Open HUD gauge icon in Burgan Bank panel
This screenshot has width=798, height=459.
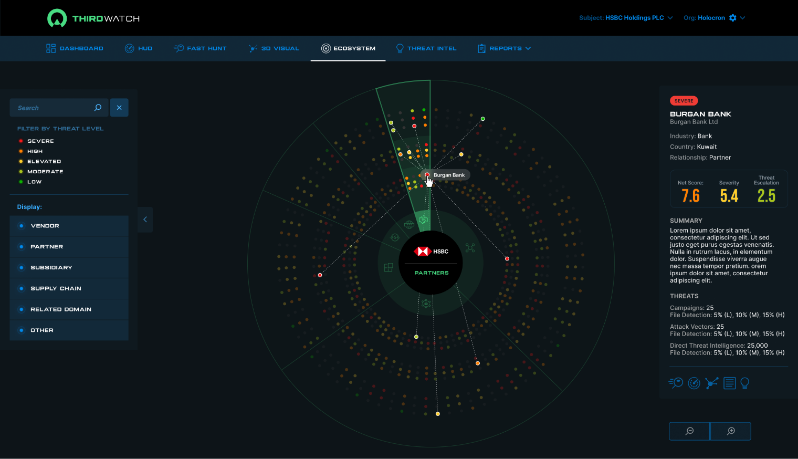[694, 383]
